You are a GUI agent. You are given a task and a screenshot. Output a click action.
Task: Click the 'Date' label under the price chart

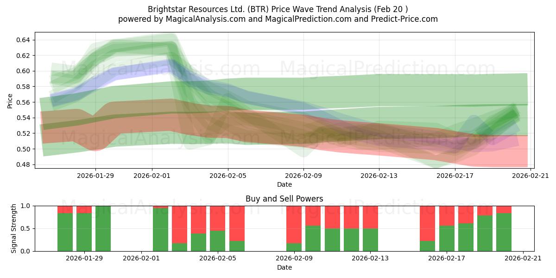[284, 184]
